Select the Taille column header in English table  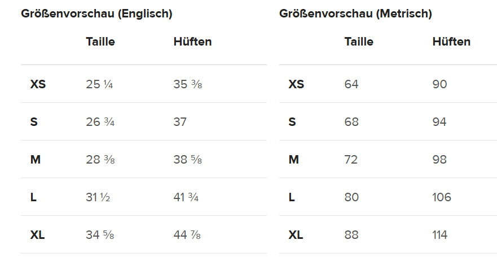pyautogui.click(x=100, y=42)
